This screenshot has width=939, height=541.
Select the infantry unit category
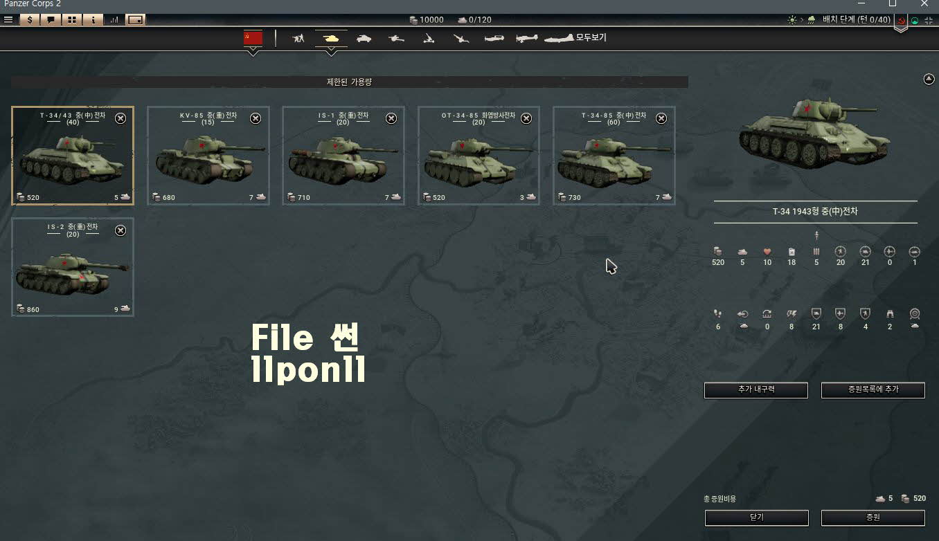point(298,39)
